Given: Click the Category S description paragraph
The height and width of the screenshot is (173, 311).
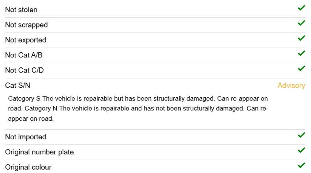Looking at the screenshot, I should tap(138, 109).
